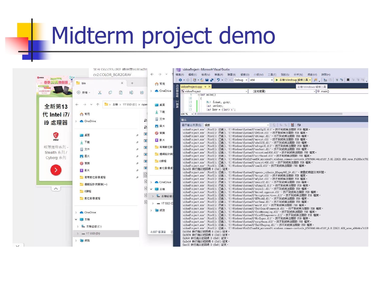Image resolution: width=376 pixels, height=282 pixels.
Task: Toggle bookmark icon in Visual Studio toolbar
Action: (348, 80)
